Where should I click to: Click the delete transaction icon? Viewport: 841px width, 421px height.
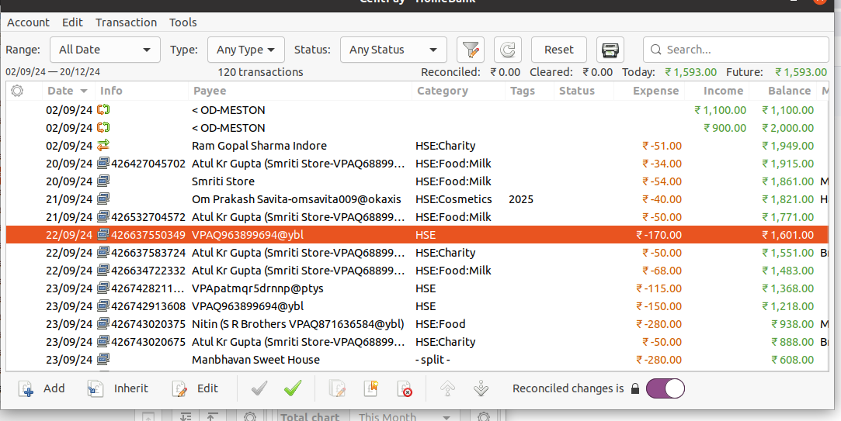tap(404, 388)
